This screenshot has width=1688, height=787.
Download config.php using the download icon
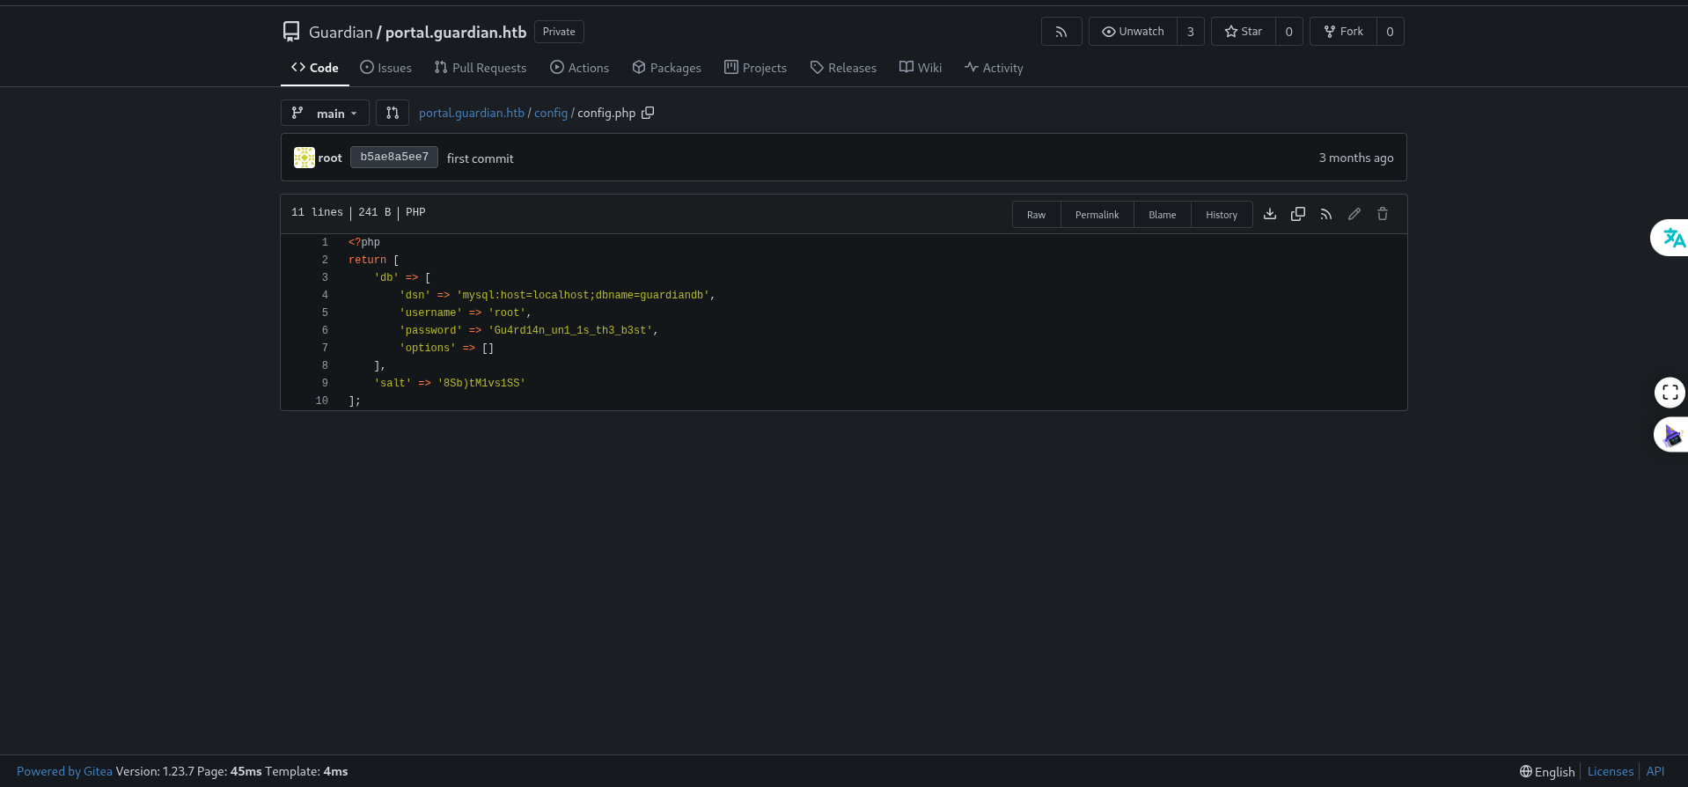coord(1270,214)
